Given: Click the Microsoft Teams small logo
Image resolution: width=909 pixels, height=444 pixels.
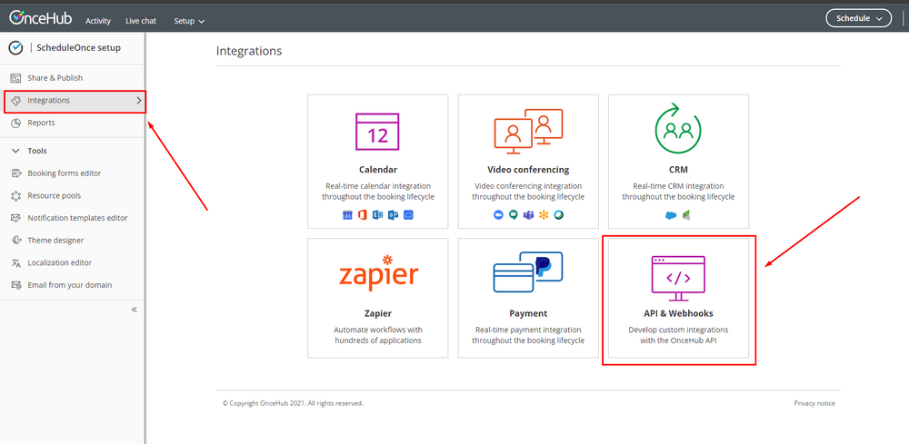Looking at the screenshot, I should (528, 215).
